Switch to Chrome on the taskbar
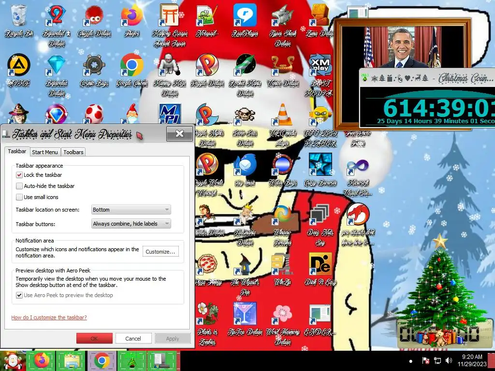This screenshot has width=495, height=371. 102,361
